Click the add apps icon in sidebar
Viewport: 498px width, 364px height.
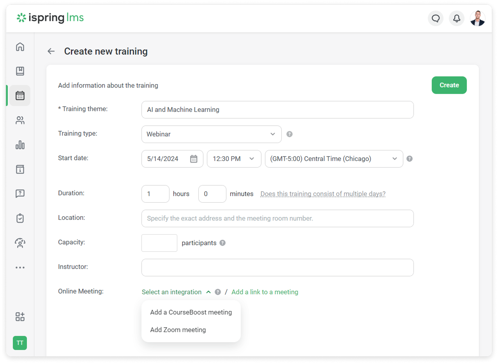[20, 316]
